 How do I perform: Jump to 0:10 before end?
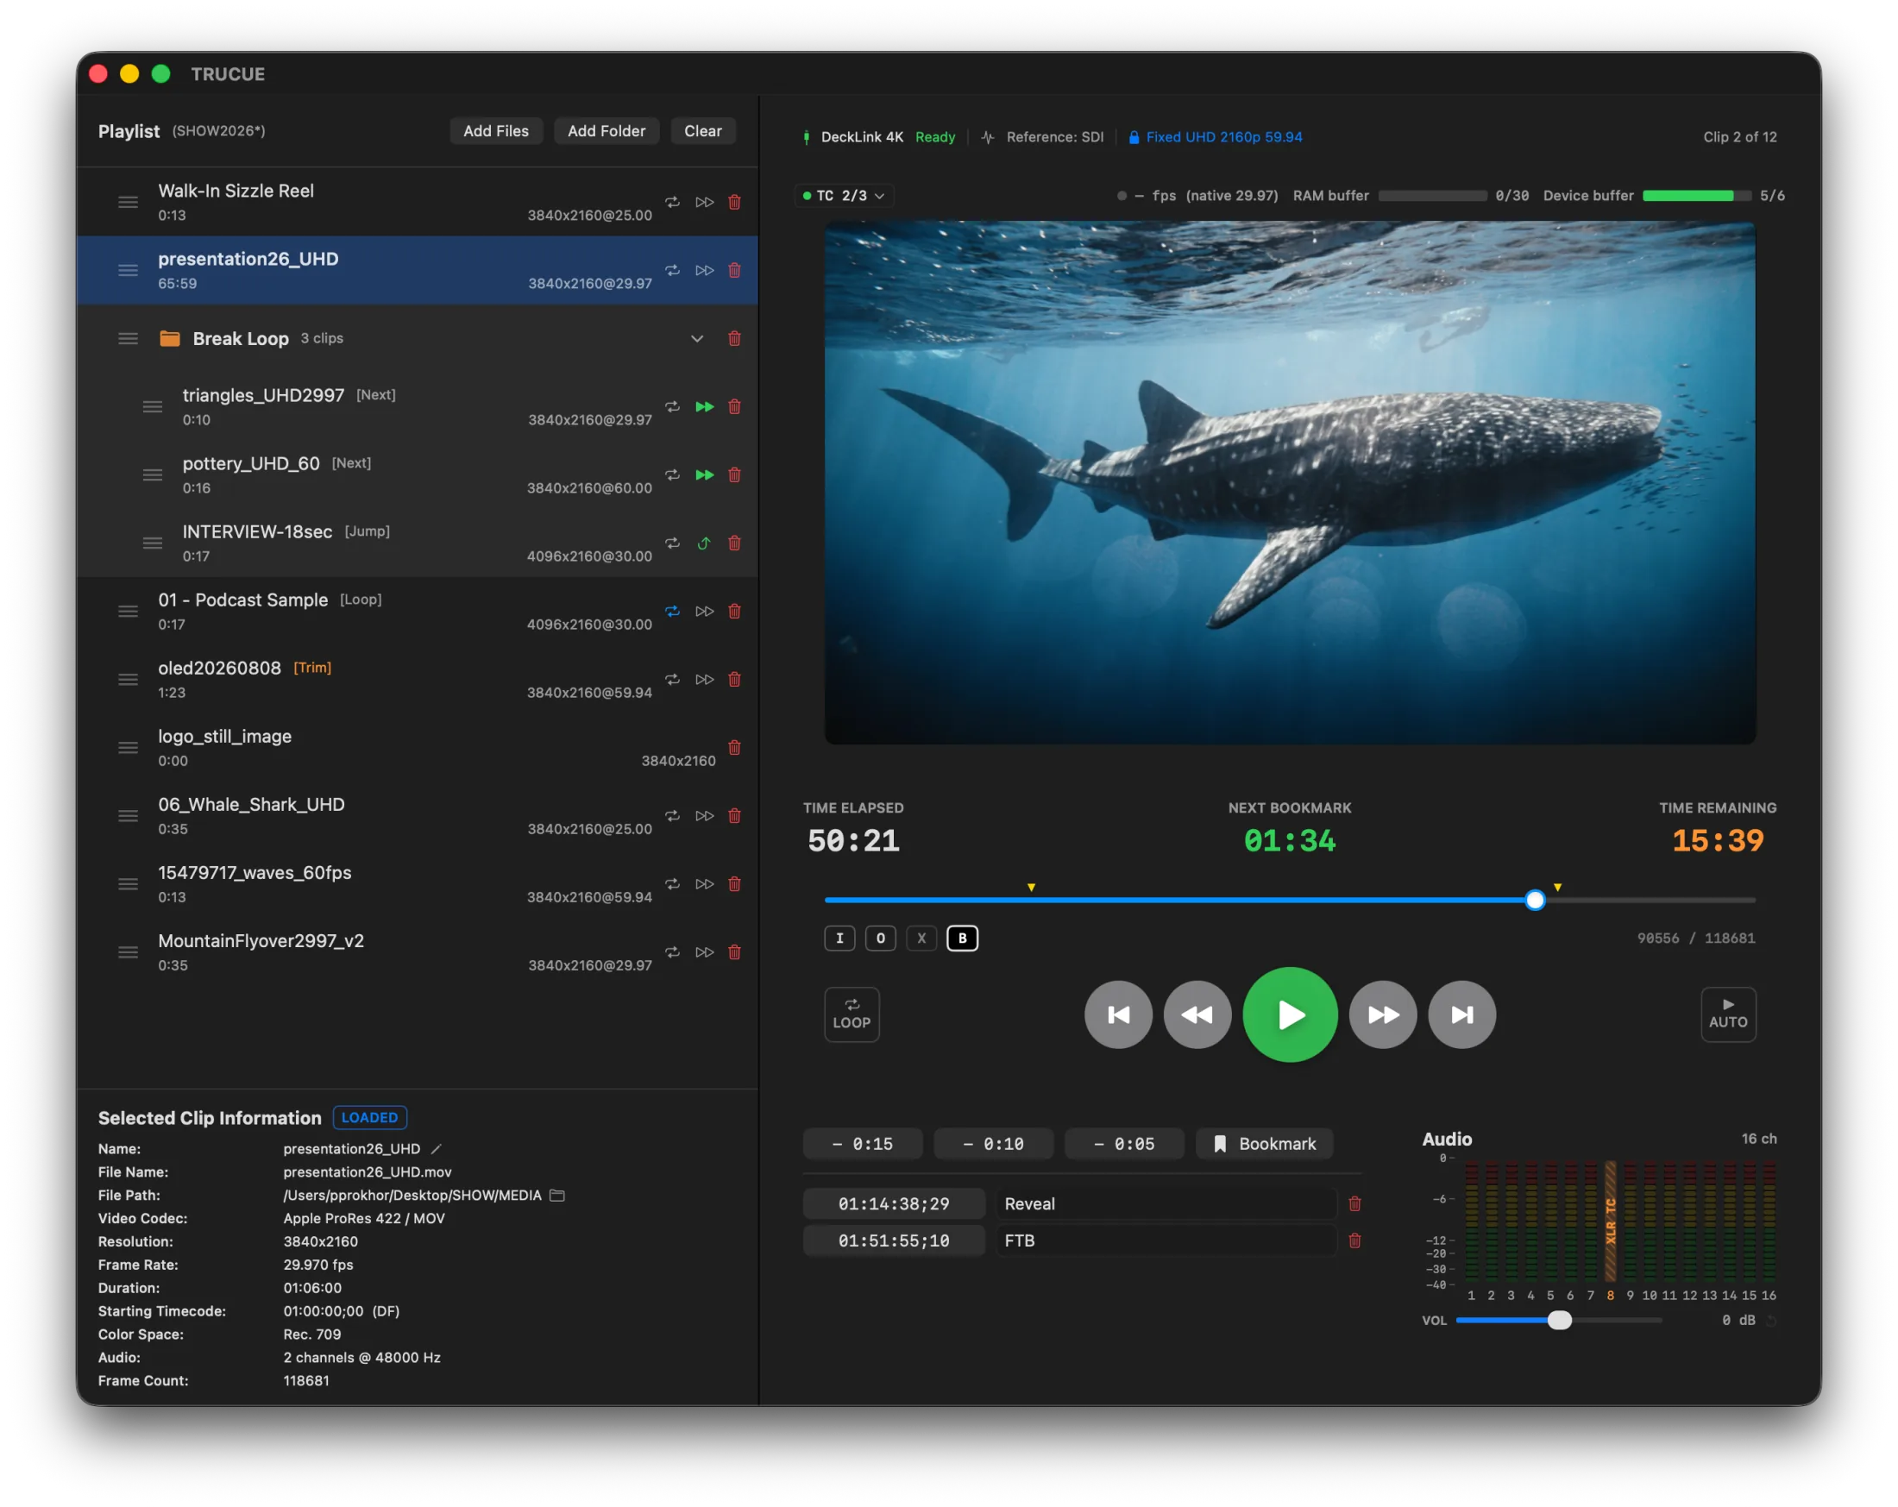994,1144
